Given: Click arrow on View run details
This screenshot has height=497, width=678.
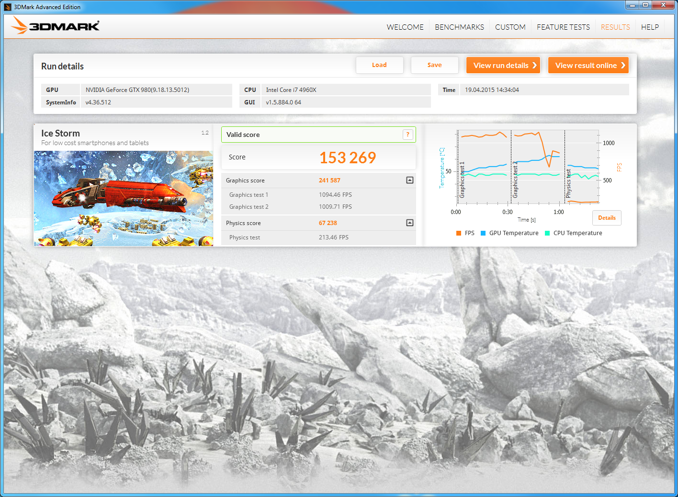Looking at the screenshot, I should pos(534,66).
